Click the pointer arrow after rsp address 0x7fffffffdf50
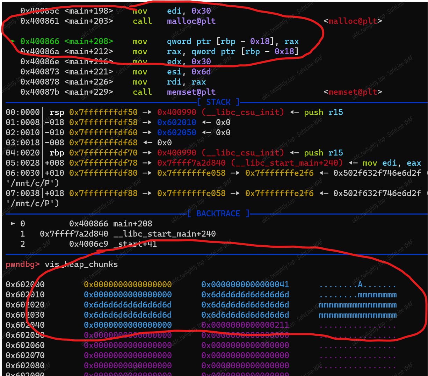 click(147, 112)
